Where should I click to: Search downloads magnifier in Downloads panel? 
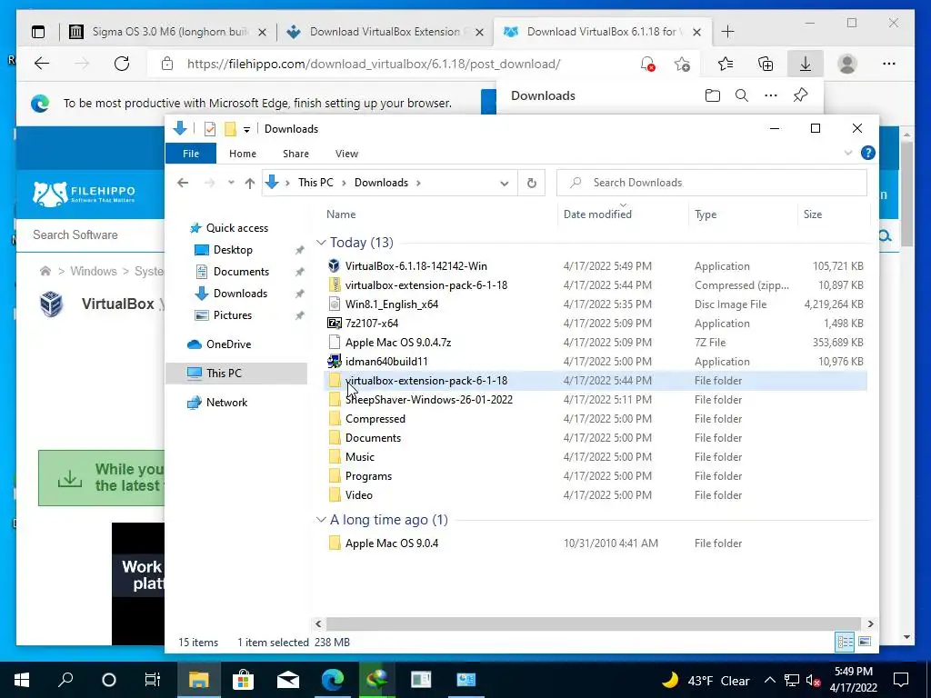click(x=742, y=95)
